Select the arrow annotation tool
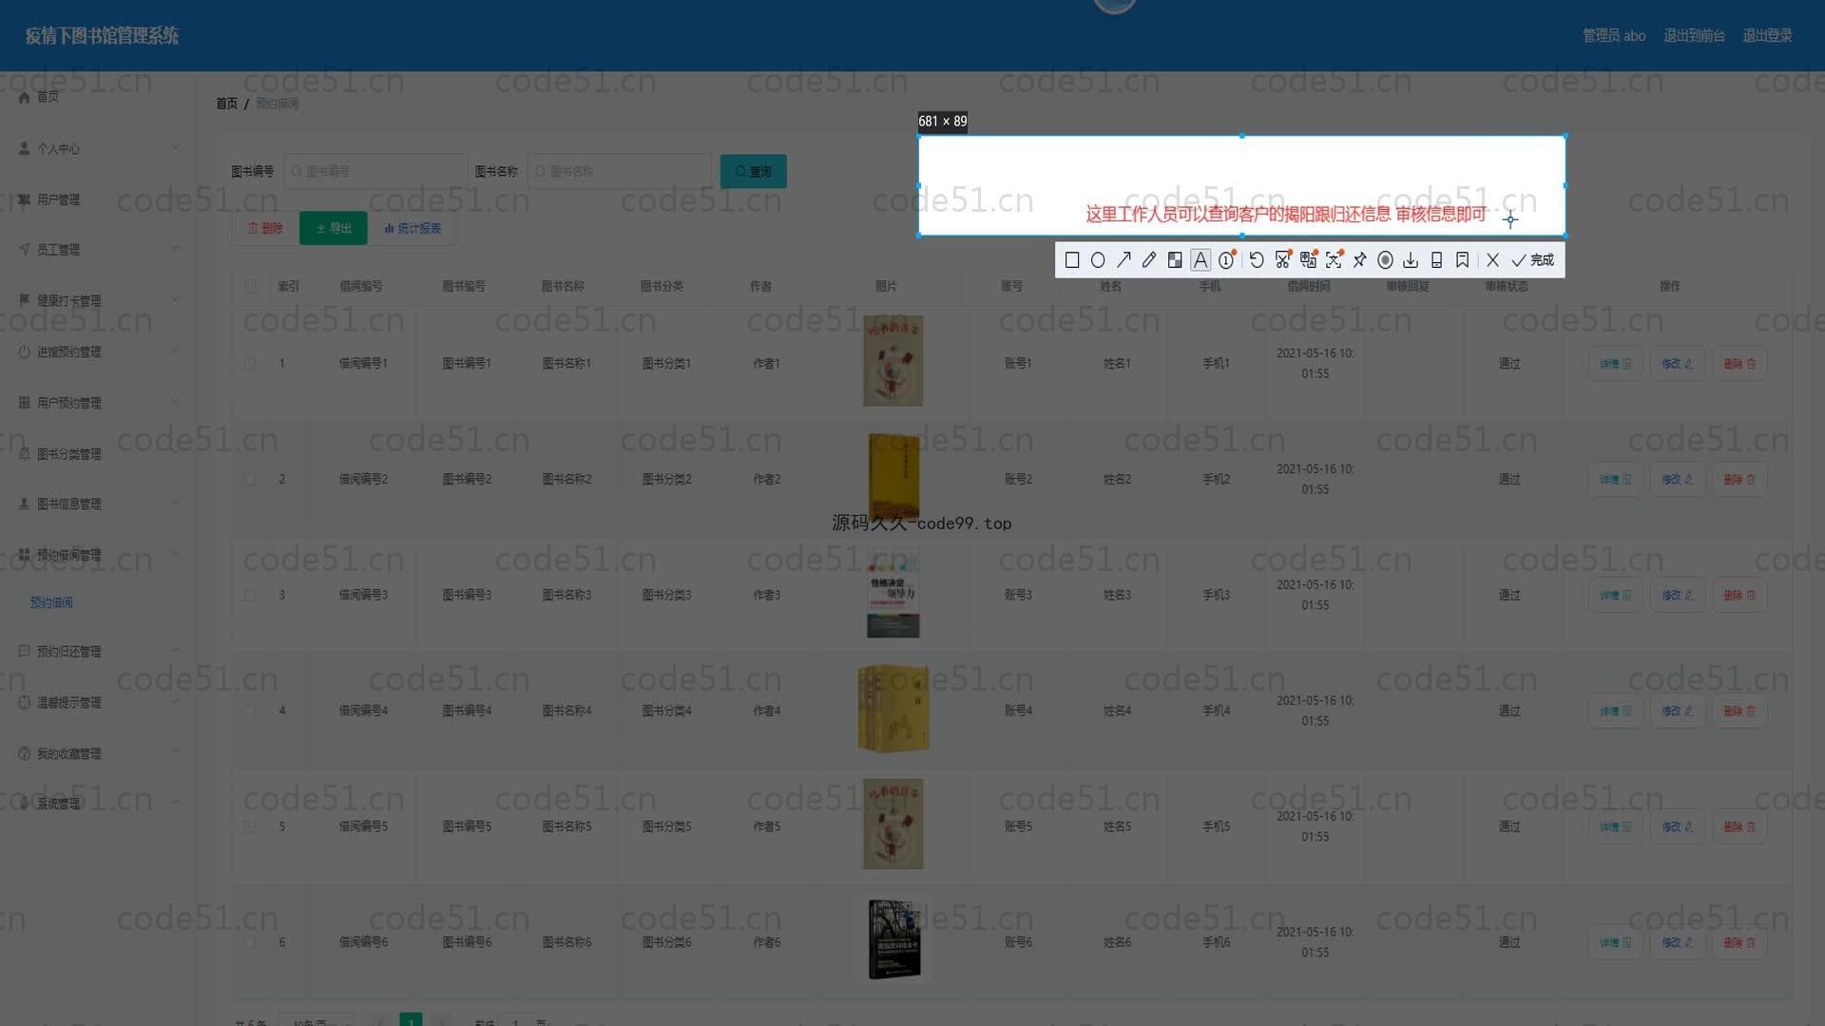Screen dimensions: 1825x1026 tap(1124, 260)
